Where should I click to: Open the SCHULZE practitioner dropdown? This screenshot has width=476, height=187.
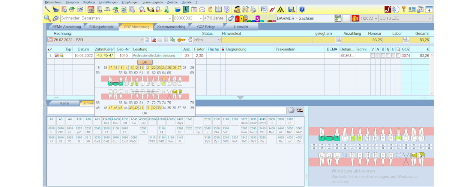pyautogui.click(x=429, y=18)
